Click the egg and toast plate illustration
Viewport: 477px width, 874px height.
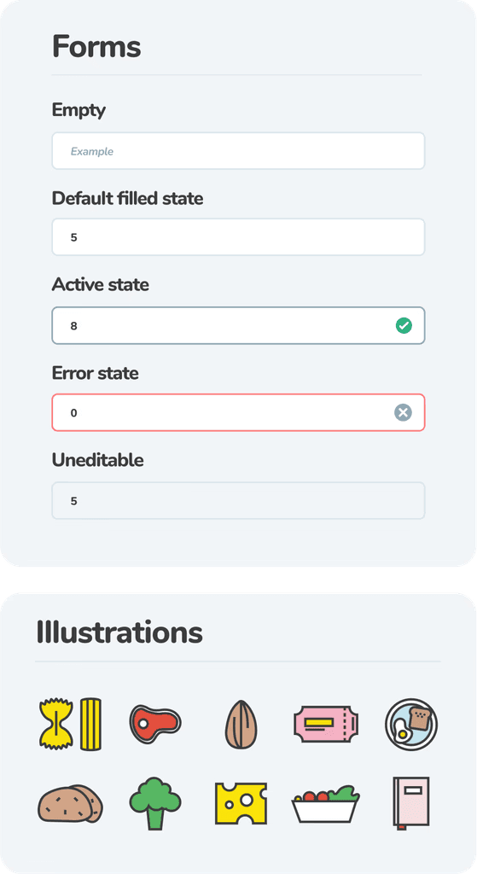pos(411,724)
